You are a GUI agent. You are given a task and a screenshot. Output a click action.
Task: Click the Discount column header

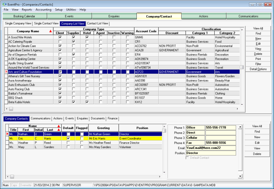(x=172, y=33)
